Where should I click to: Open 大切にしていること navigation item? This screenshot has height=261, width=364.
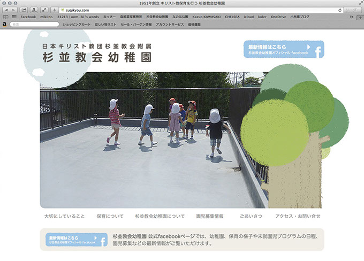(x=64, y=216)
